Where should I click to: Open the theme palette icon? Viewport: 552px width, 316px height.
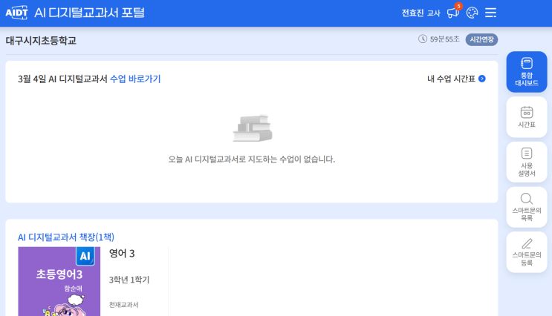[472, 13]
